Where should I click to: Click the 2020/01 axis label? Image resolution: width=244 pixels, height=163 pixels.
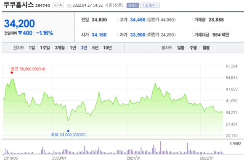[59, 158]
